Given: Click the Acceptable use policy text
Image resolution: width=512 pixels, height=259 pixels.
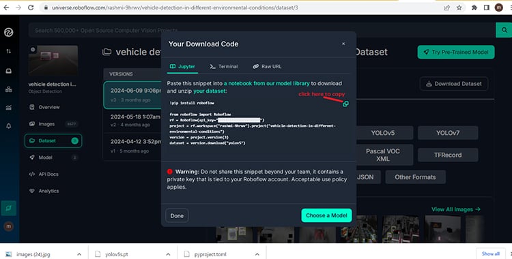Looking at the screenshot, I should [319, 179].
